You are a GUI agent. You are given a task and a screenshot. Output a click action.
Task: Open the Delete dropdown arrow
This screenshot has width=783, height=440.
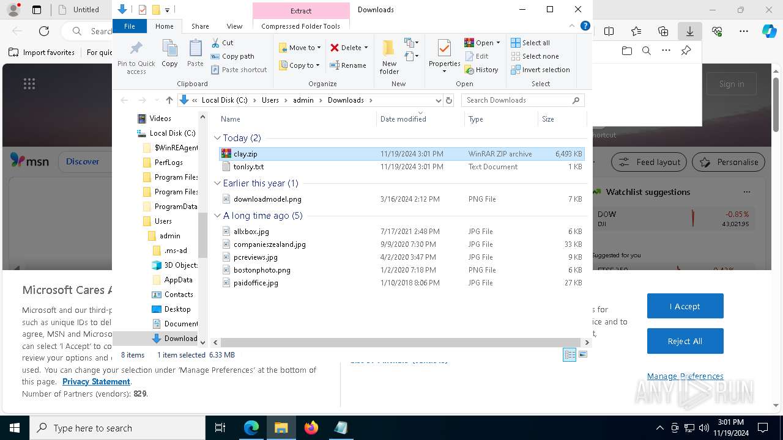tap(366, 48)
